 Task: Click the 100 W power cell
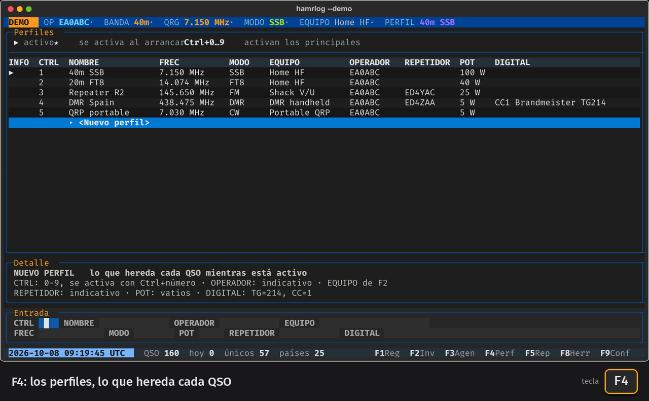pos(473,72)
